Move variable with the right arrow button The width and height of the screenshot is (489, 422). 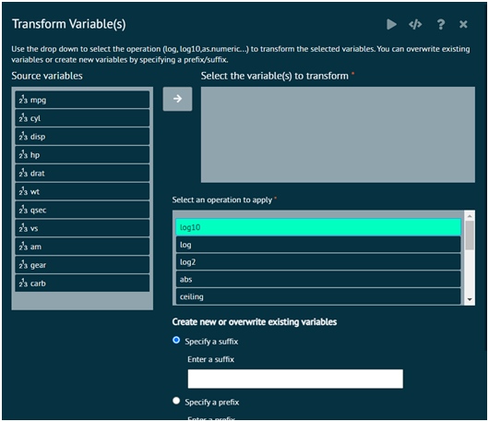pos(177,99)
